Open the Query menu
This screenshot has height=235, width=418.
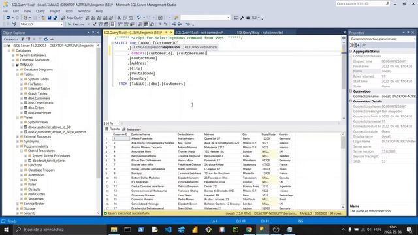coord(40,11)
